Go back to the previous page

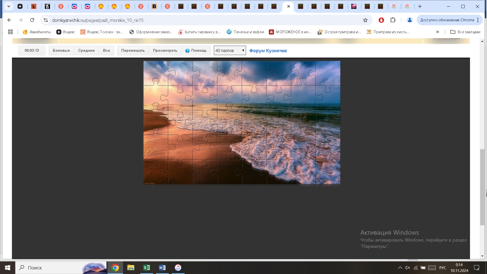[9, 20]
